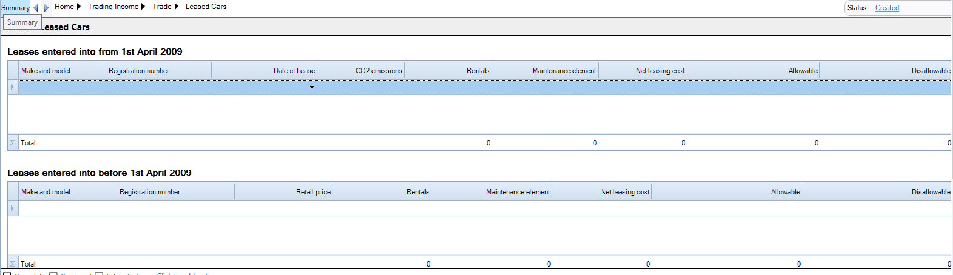
Task: Click the back navigation arrow
Action: click(35, 8)
